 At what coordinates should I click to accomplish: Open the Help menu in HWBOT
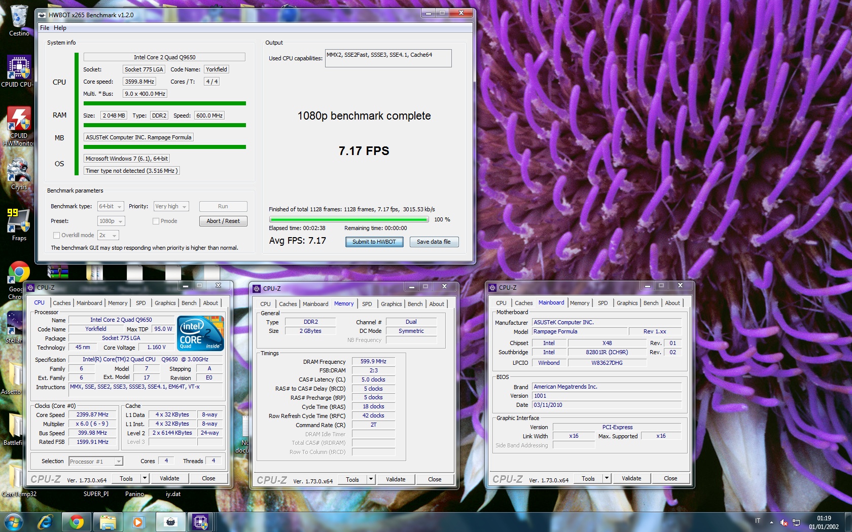[60, 28]
